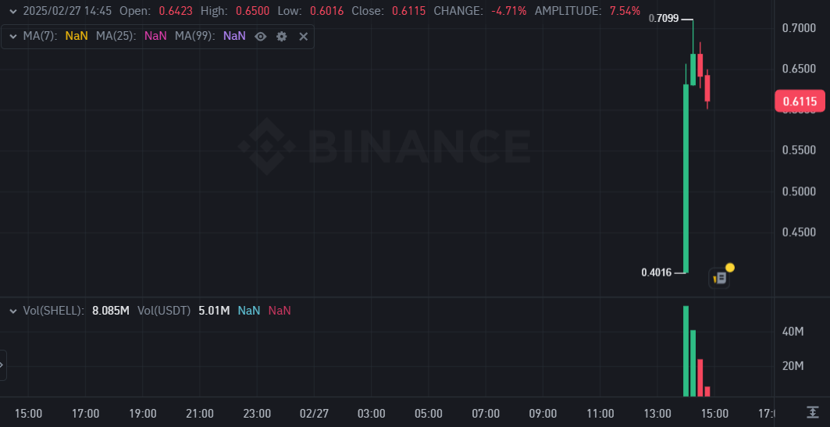Screen dimensions: 830x427
Task: Click the Vol(SHELL) value 8.085M
Action: (111, 311)
